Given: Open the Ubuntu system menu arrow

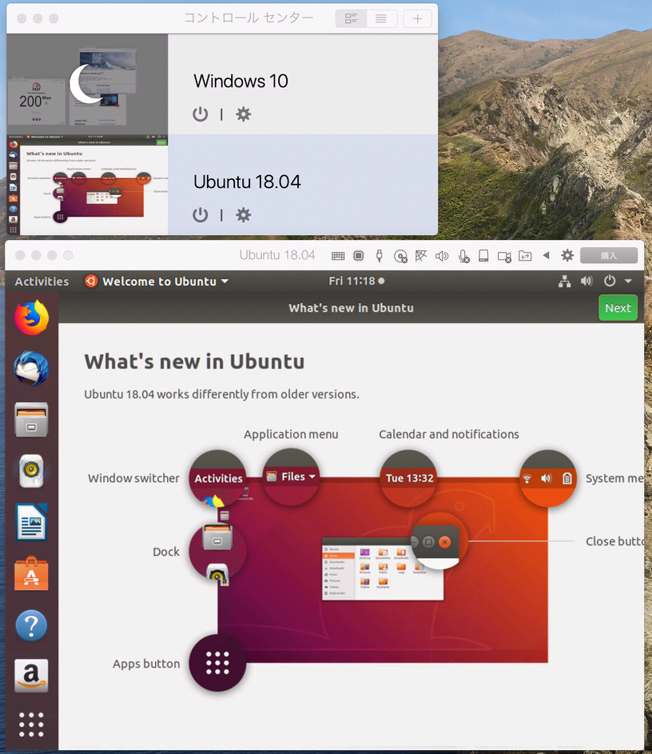Looking at the screenshot, I should (x=628, y=281).
